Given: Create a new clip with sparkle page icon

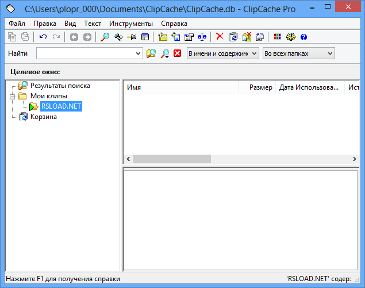Looking at the screenshot, I should 176,37.
